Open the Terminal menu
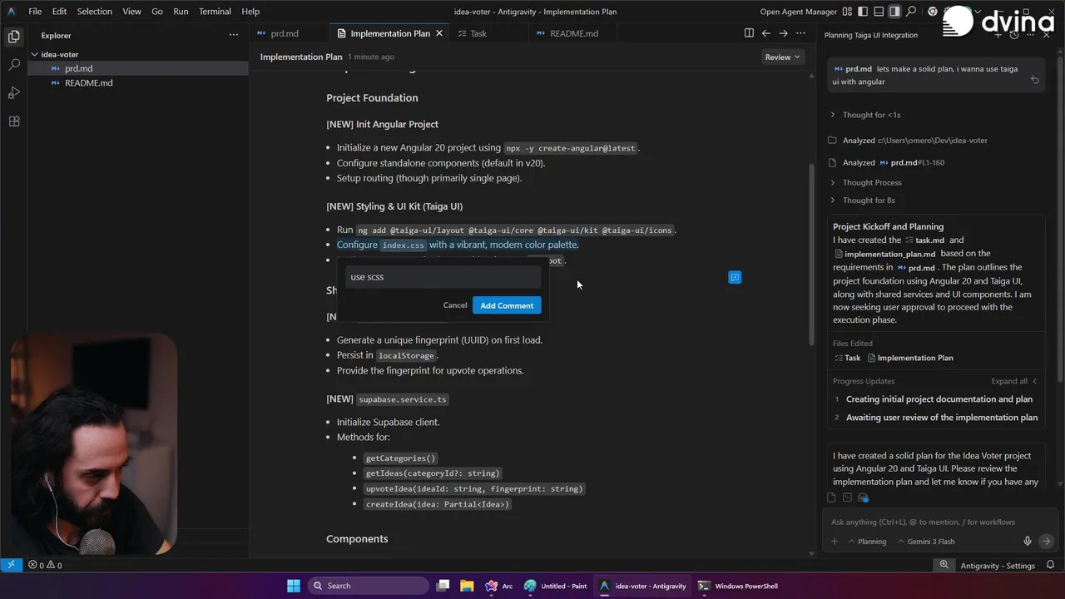 click(x=215, y=12)
